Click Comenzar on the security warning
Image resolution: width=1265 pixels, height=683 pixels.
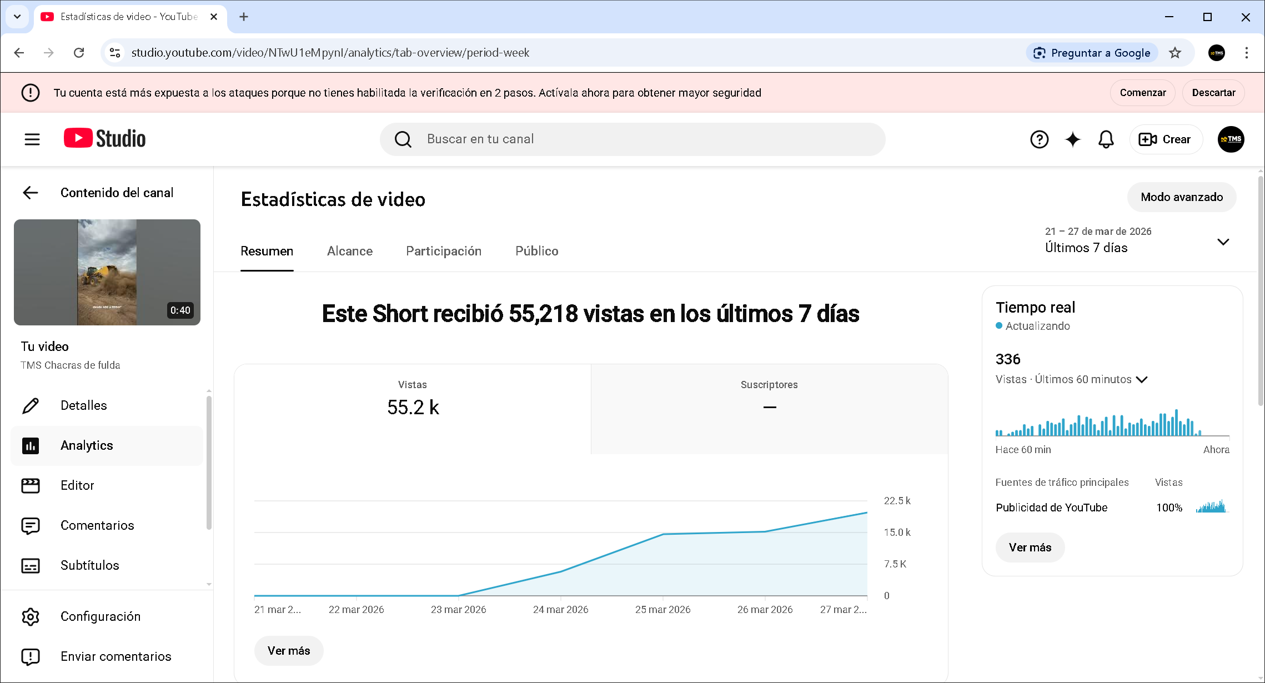1142,92
